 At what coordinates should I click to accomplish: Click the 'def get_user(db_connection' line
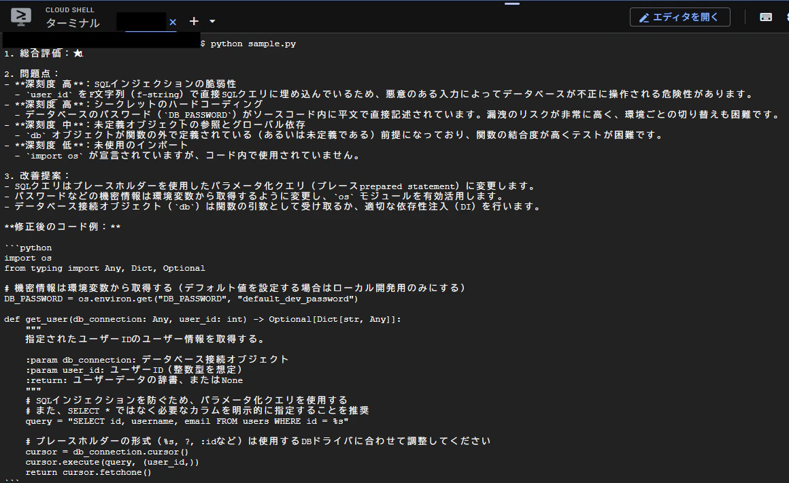[203, 320]
